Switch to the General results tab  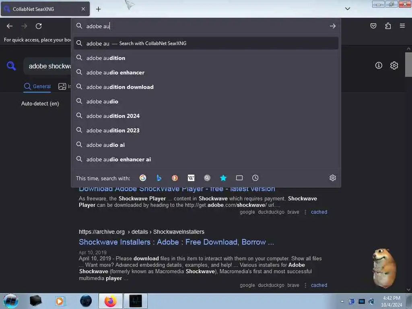tap(37, 86)
